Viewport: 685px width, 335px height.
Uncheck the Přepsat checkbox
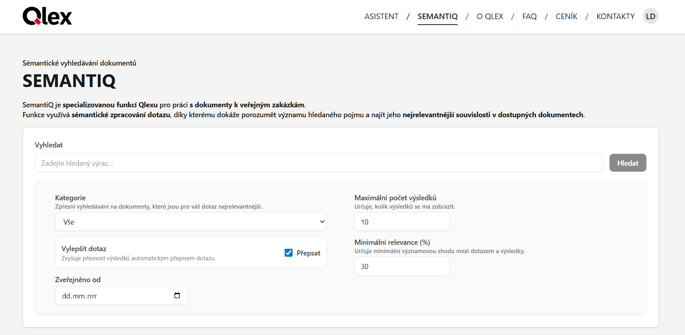coord(289,253)
